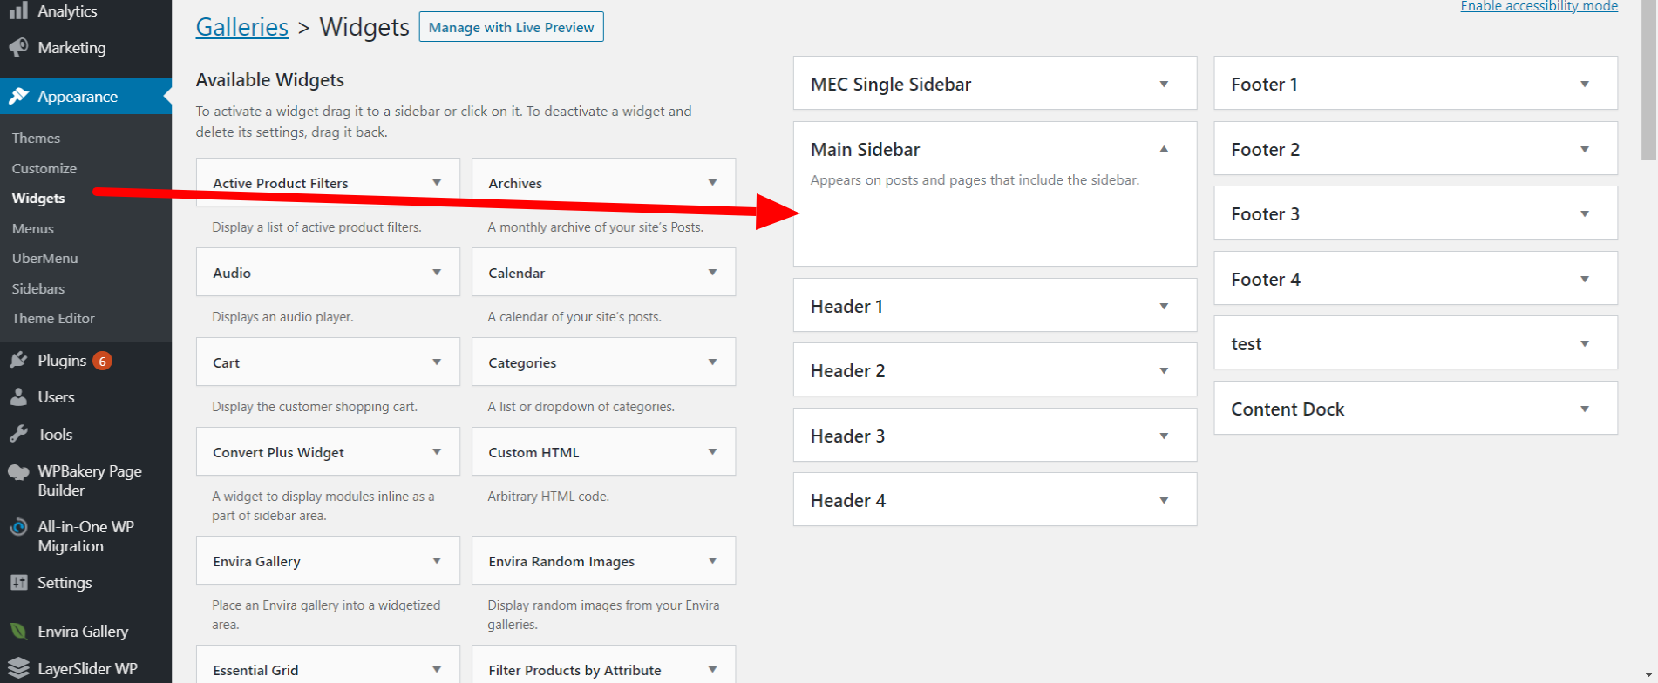Expand the Header 2 widget area
Screen dimensions: 1658x683
[x=1164, y=371]
